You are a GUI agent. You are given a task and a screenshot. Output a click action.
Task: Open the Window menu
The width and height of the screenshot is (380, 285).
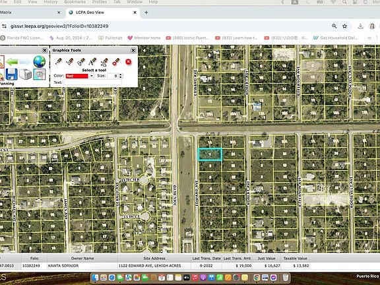pyautogui.click(x=135, y=2)
